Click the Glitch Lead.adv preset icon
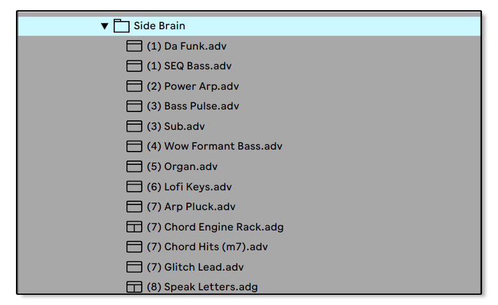 pos(133,267)
